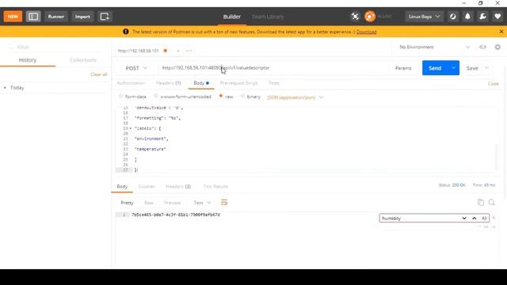Copy response with the copy icon
Image resolution: width=507 pixels, height=285 pixels.
coord(481,203)
